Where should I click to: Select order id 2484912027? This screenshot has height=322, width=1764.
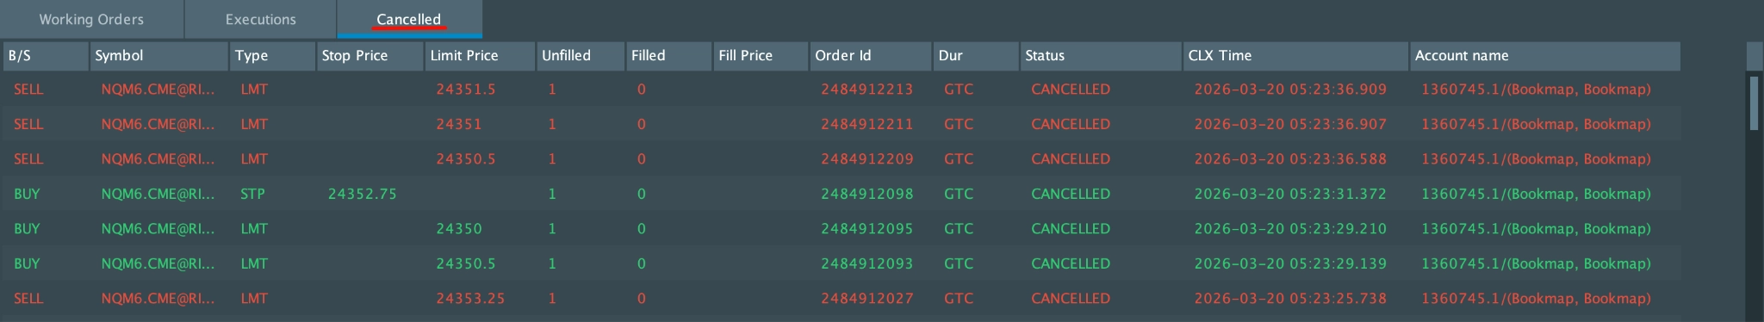[x=866, y=299]
